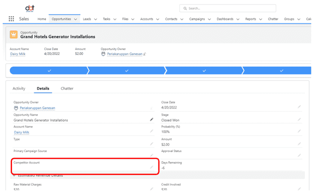Edit Primary Campaign Source pencil icon
313x194 pixels.
(x=151, y=155)
